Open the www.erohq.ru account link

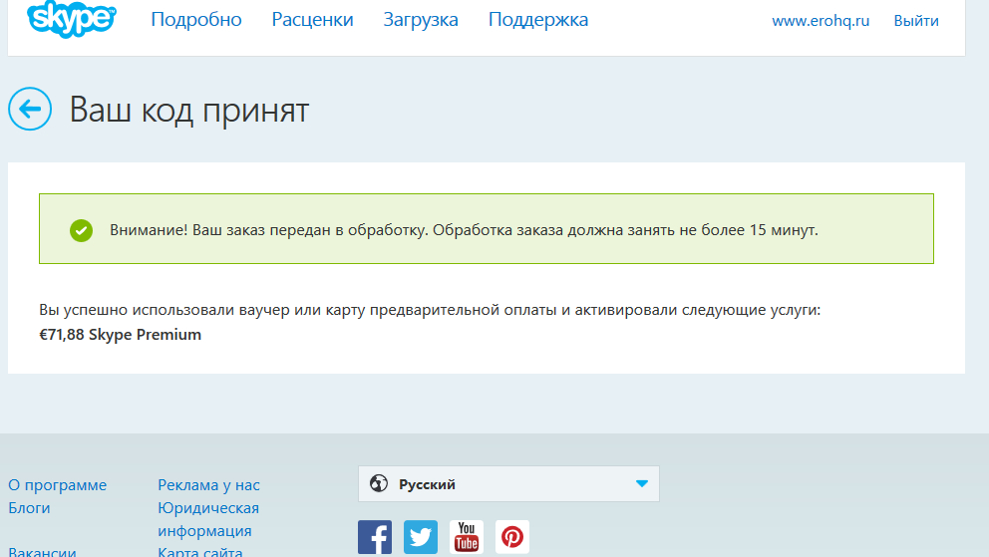coord(821,21)
